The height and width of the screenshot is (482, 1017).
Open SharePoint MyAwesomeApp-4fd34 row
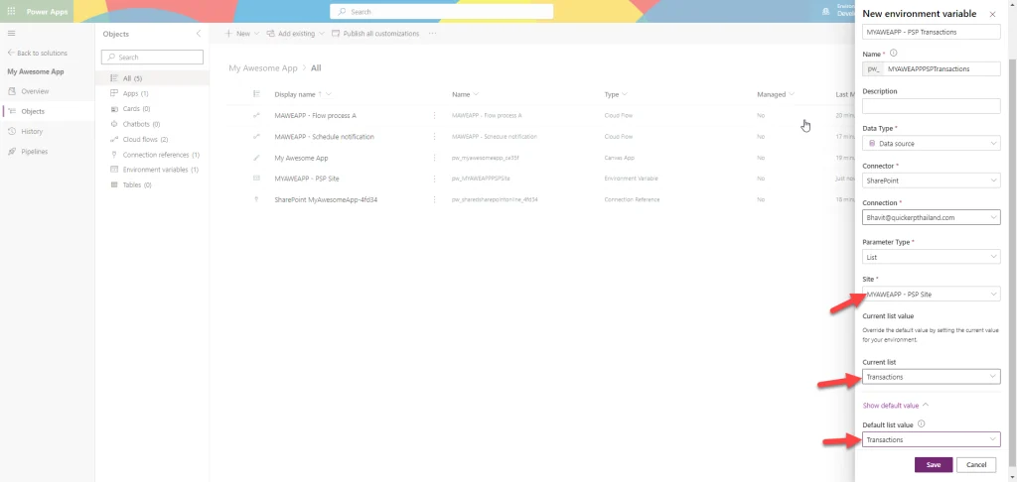(326, 199)
